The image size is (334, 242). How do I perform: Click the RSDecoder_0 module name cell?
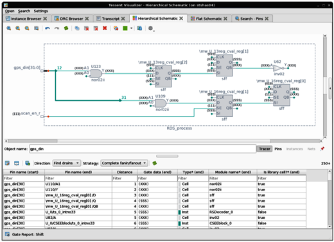click(x=233, y=212)
